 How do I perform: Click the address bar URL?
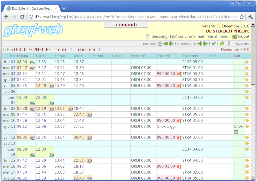click(x=136, y=17)
